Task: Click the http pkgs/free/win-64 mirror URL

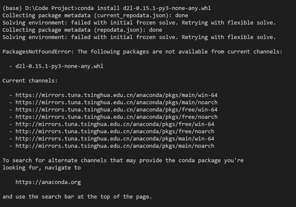Action: click(x=115, y=124)
